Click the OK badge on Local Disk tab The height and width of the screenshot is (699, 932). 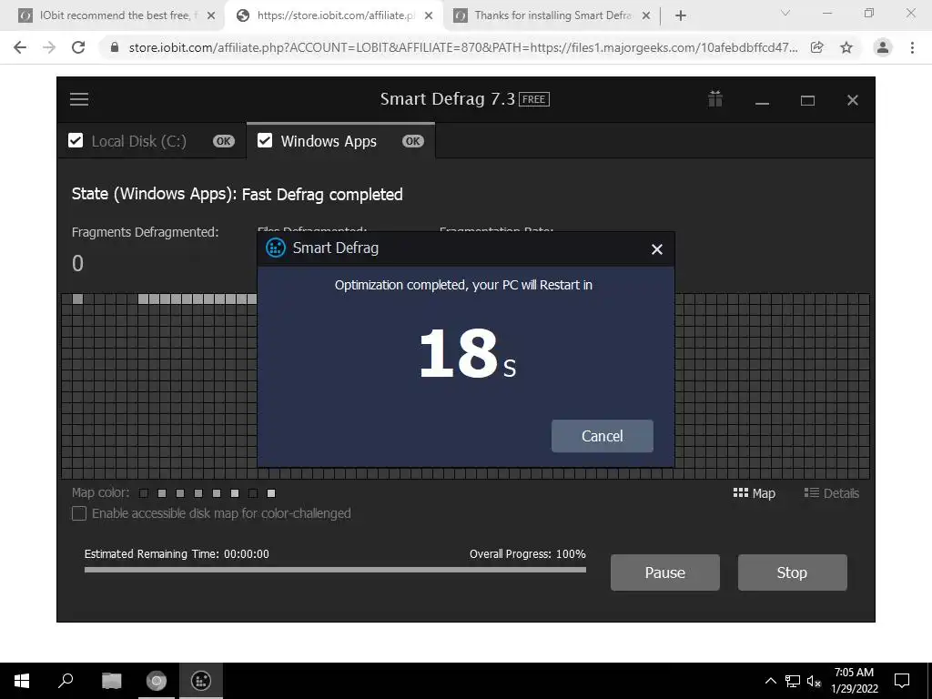pos(224,141)
